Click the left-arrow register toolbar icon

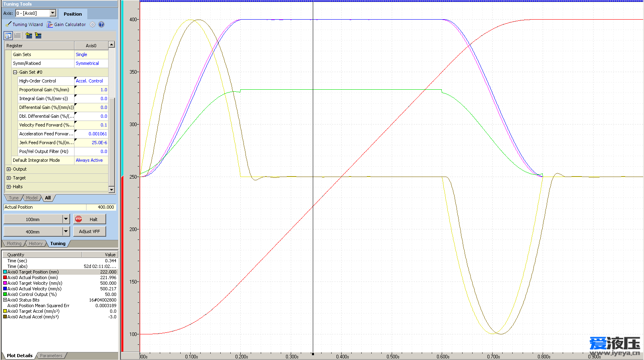(x=29, y=36)
